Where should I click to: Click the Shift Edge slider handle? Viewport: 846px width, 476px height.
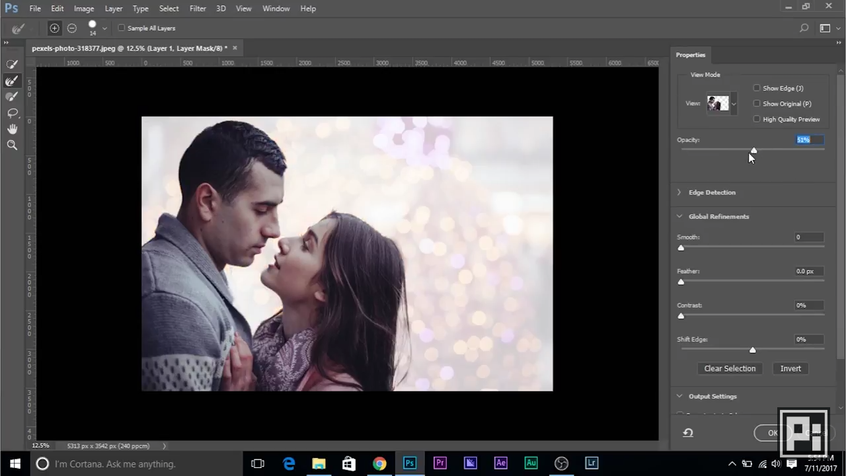coord(752,350)
